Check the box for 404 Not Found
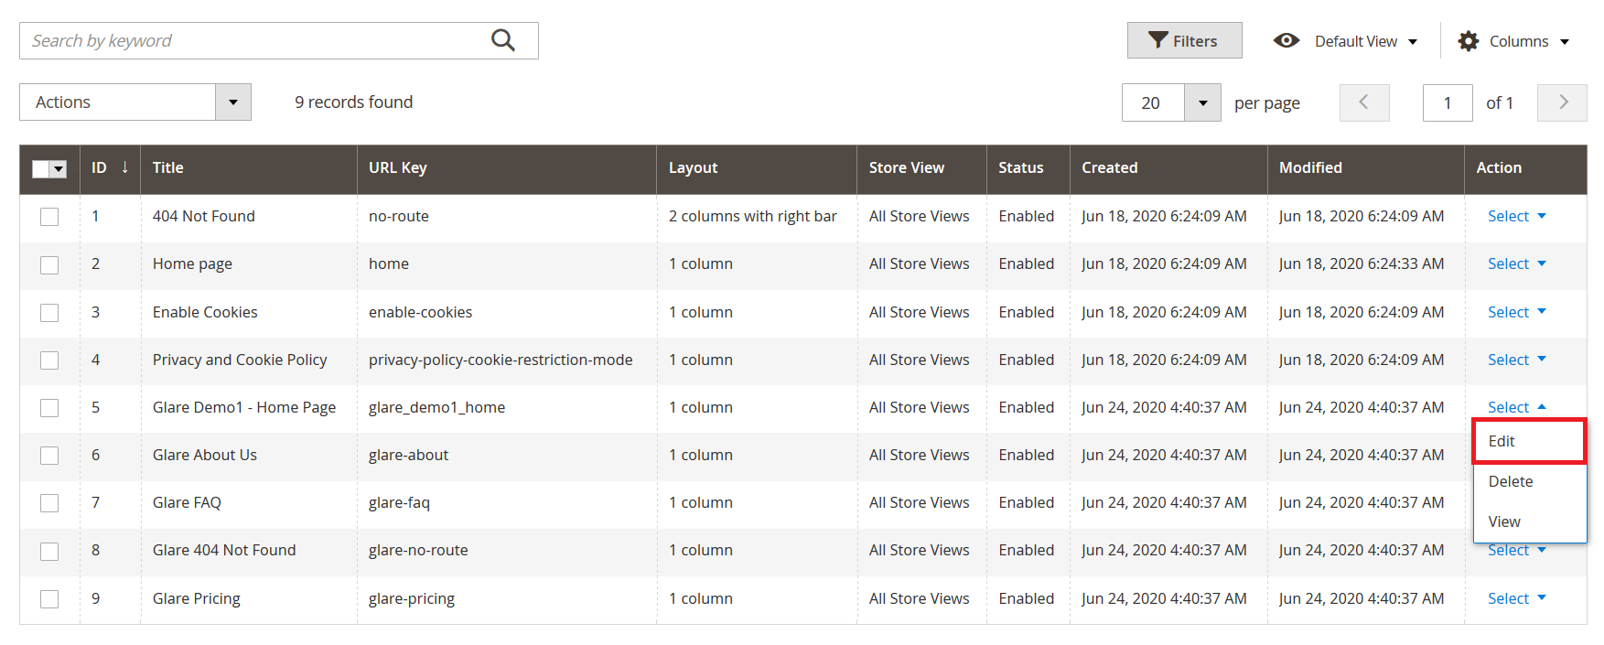Viewport: 1604px width, 645px height. tap(49, 217)
